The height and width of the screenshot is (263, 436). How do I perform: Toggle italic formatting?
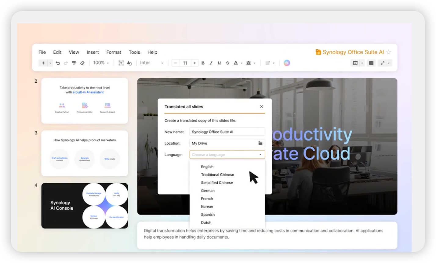[211, 63]
